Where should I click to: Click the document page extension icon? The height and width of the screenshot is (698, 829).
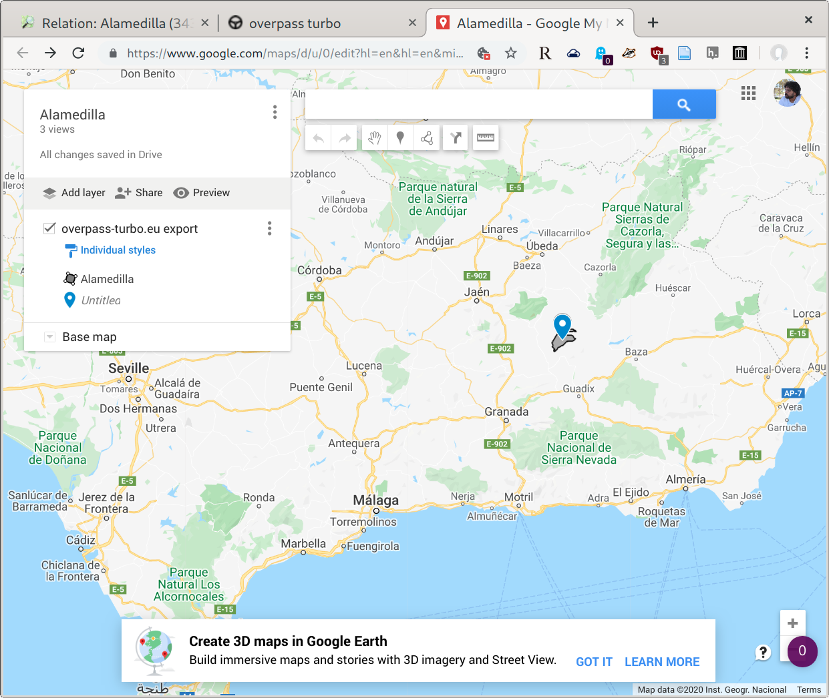[685, 53]
